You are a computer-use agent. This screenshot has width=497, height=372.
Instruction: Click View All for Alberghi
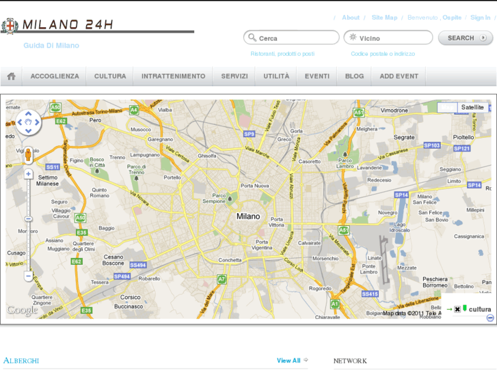pos(288,360)
